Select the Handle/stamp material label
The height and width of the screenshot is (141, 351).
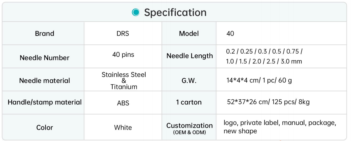(x=44, y=102)
